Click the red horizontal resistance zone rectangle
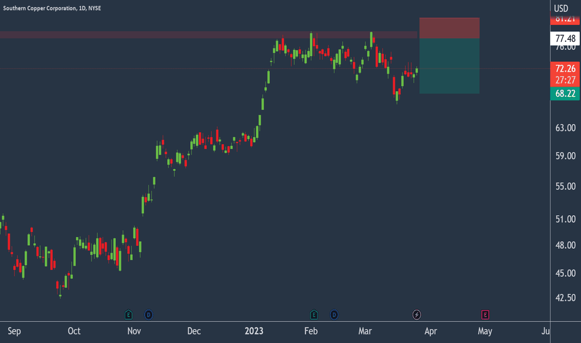The width and height of the screenshot is (581, 343). 209,35
